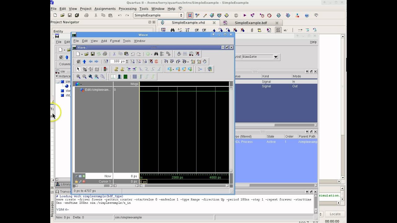This screenshot has height=223, width=397.
Task: Click Find previous transition icon
Action: [x=129, y=69]
